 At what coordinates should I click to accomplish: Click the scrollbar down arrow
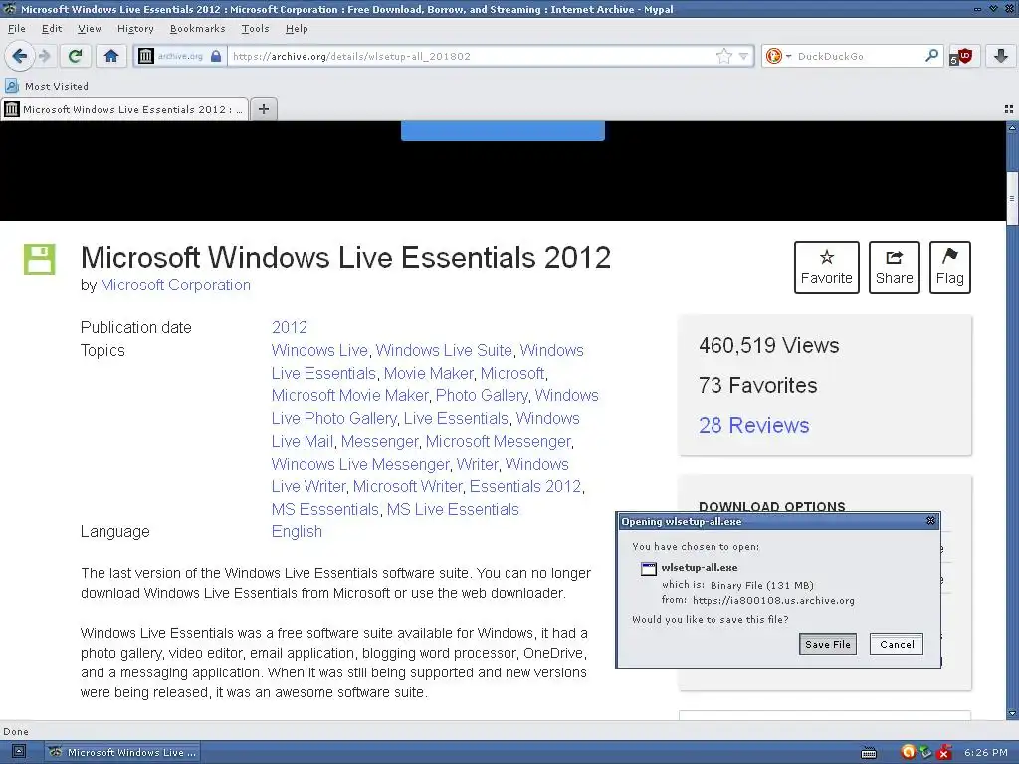(1012, 714)
